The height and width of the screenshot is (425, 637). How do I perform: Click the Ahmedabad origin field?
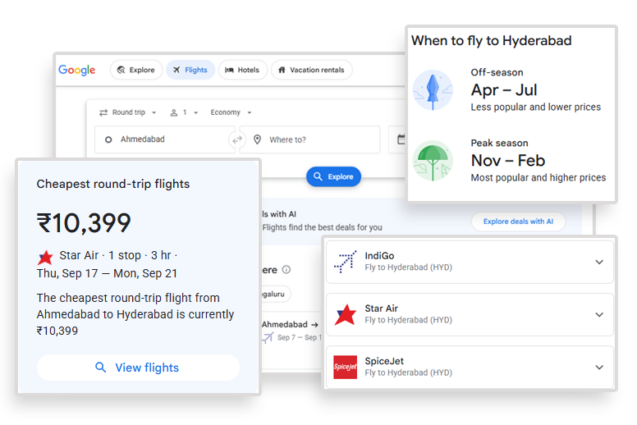point(164,139)
